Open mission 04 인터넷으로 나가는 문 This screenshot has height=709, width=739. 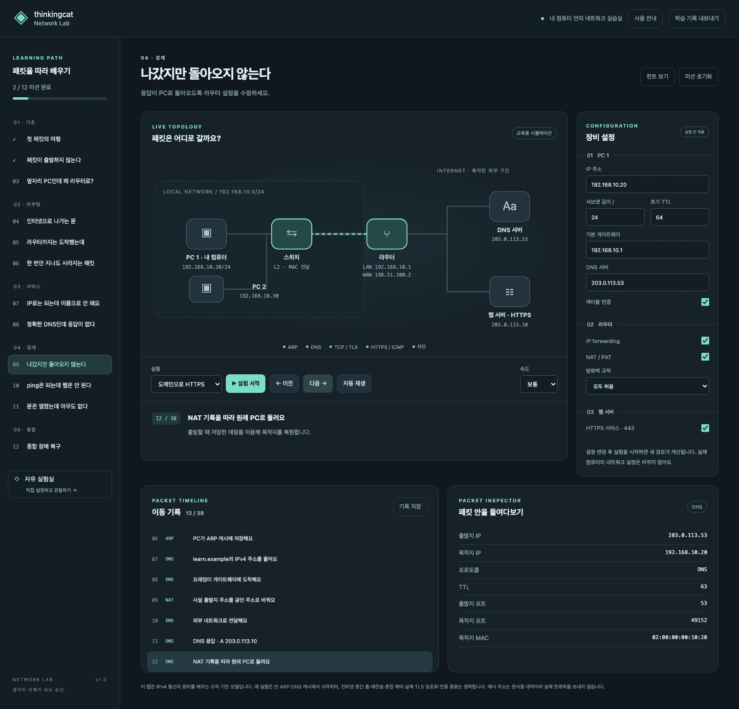tap(60, 221)
